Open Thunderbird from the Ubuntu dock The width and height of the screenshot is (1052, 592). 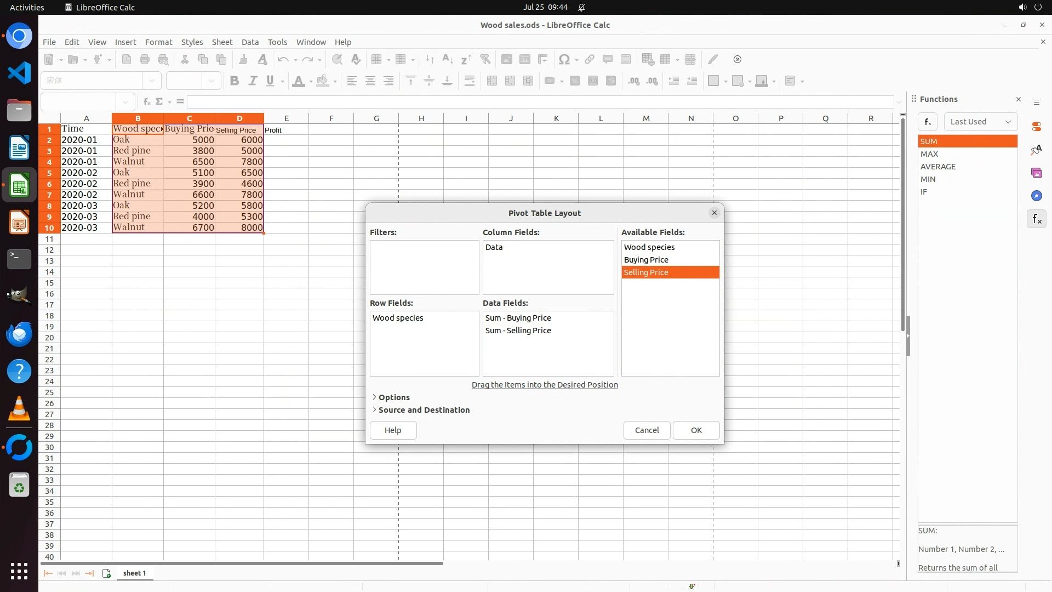(19, 333)
